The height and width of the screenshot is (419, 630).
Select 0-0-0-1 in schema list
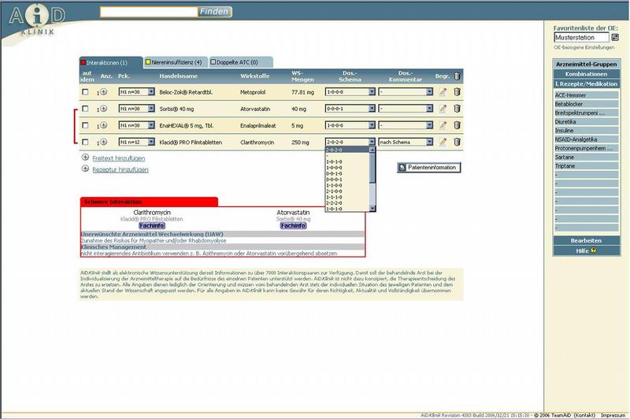point(346,179)
